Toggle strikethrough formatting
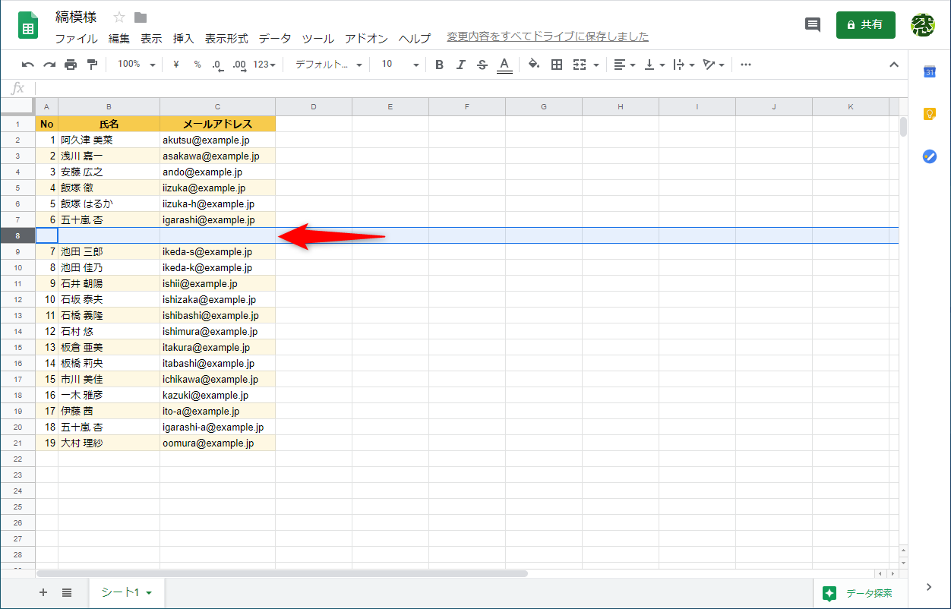 (482, 65)
